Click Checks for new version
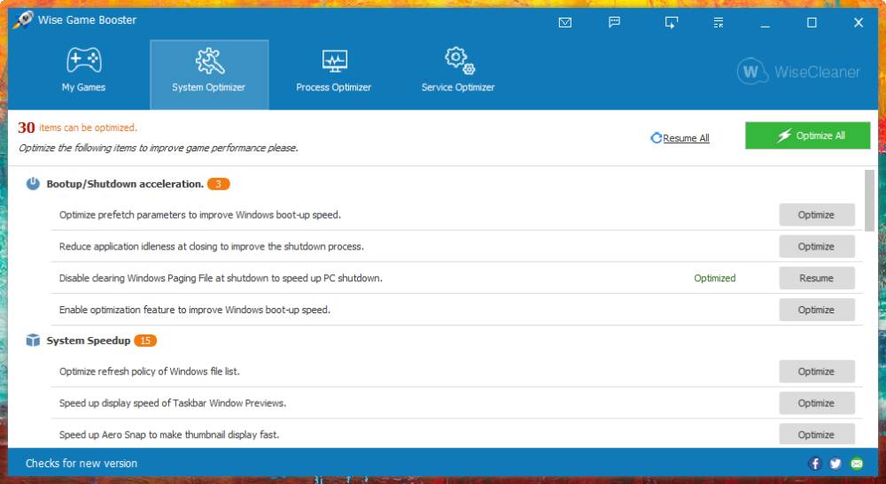886x484 pixels. (82, 463)
